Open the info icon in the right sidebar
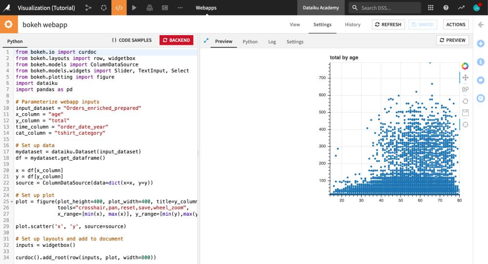The height and width of the screenshot is (264, 488). (481, 62)
